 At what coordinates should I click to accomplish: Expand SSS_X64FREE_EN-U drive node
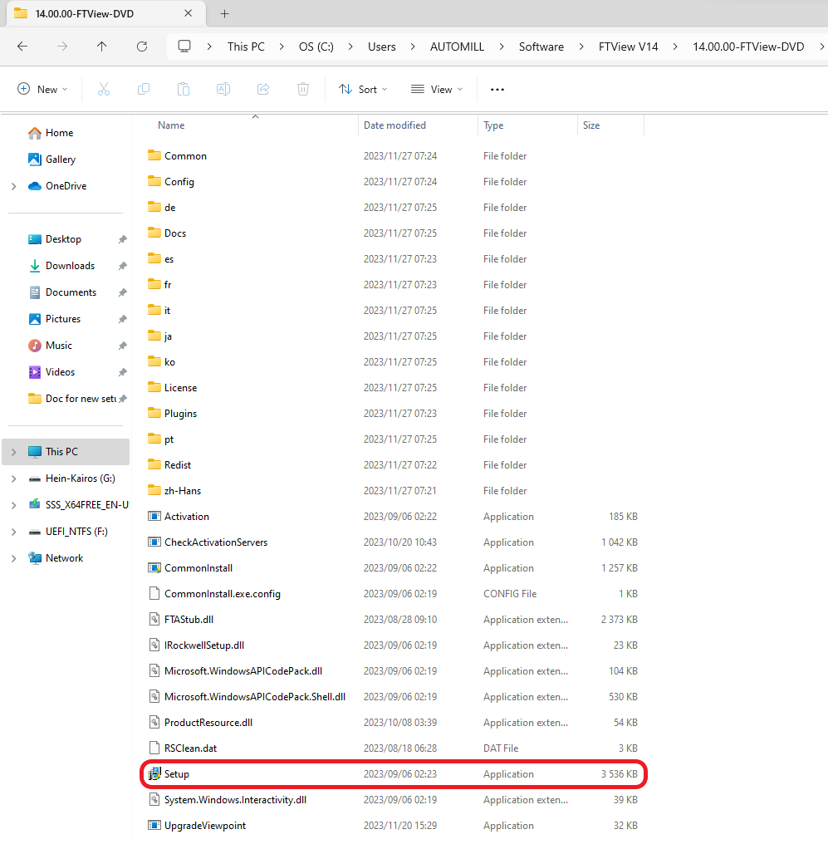coord(14,505)
